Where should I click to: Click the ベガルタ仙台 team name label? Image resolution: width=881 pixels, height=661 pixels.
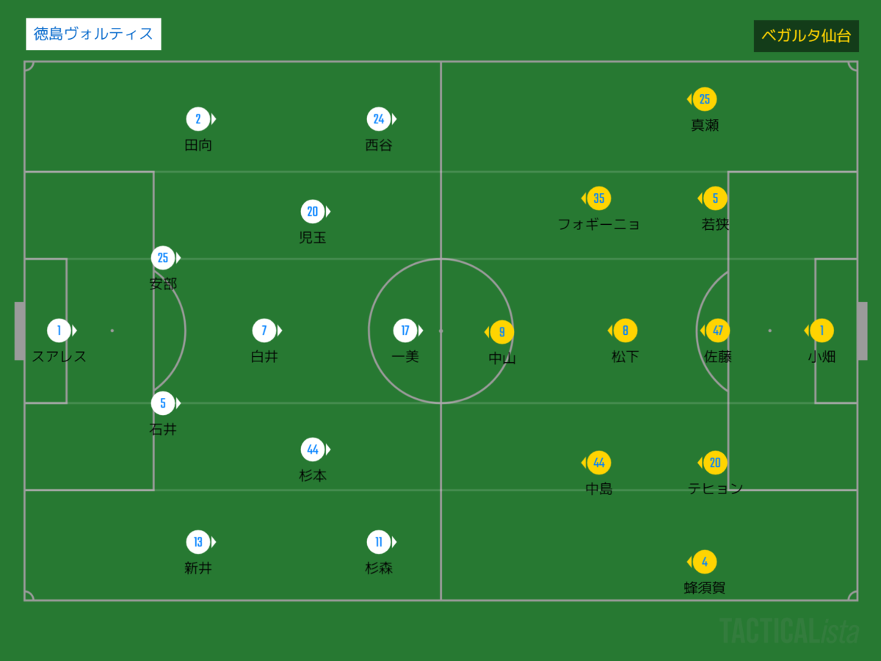click(806, 36)
